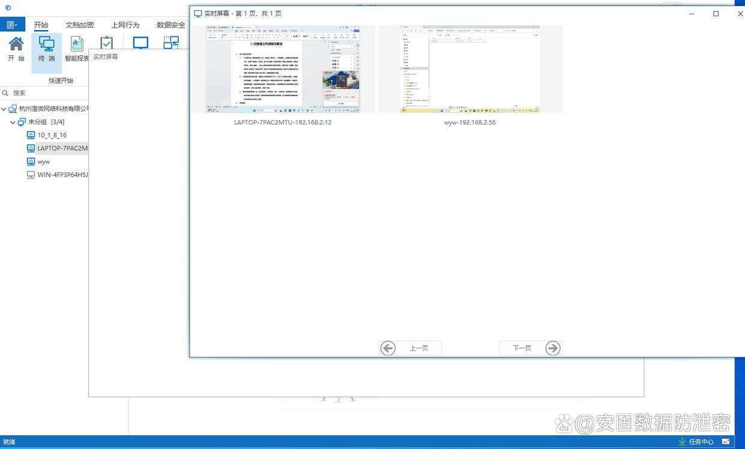Image resolution: width=745 pixels, height=449 pixels.
Task: Switch to the 文档加密 tab
Action: point(79,25)
